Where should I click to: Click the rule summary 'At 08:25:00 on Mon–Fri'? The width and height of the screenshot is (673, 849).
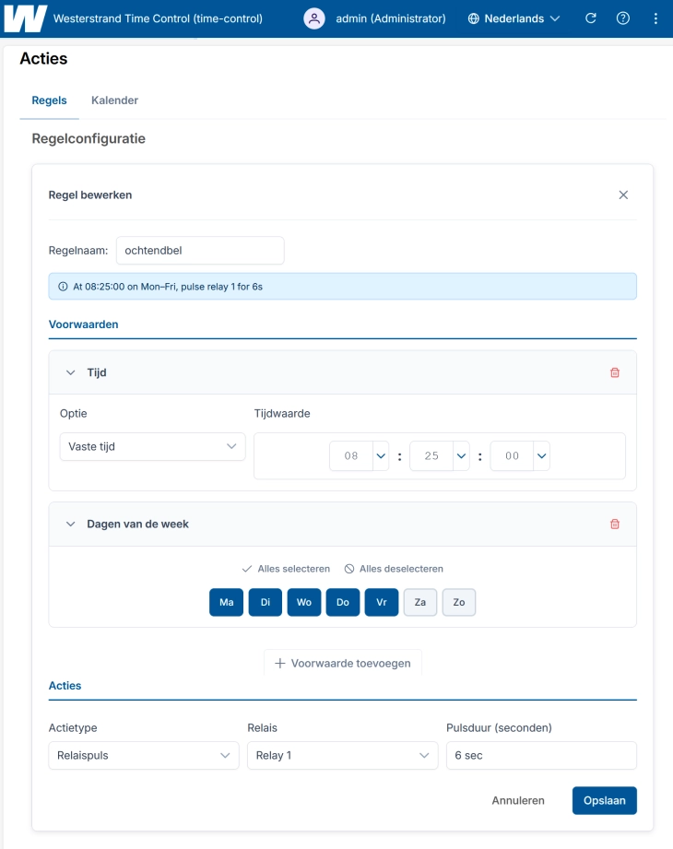[x=168, y=287]
